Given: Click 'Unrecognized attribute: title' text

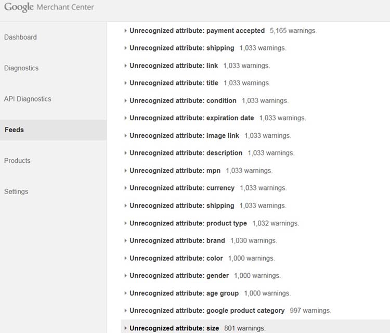Looking at the screenshot, I should tap(174, 83).
